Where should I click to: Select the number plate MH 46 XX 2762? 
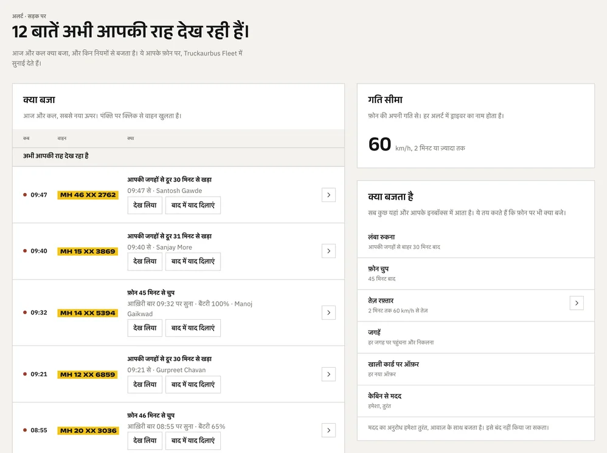(x=88, y=195)
